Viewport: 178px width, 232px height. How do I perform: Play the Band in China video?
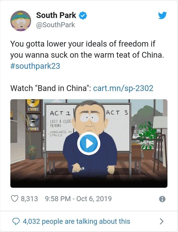tap(89, 143)
